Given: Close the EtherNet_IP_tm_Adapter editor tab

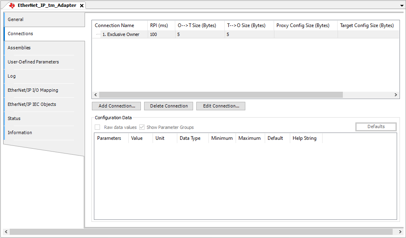Looking at the screenshot, I should click(81, 6).
